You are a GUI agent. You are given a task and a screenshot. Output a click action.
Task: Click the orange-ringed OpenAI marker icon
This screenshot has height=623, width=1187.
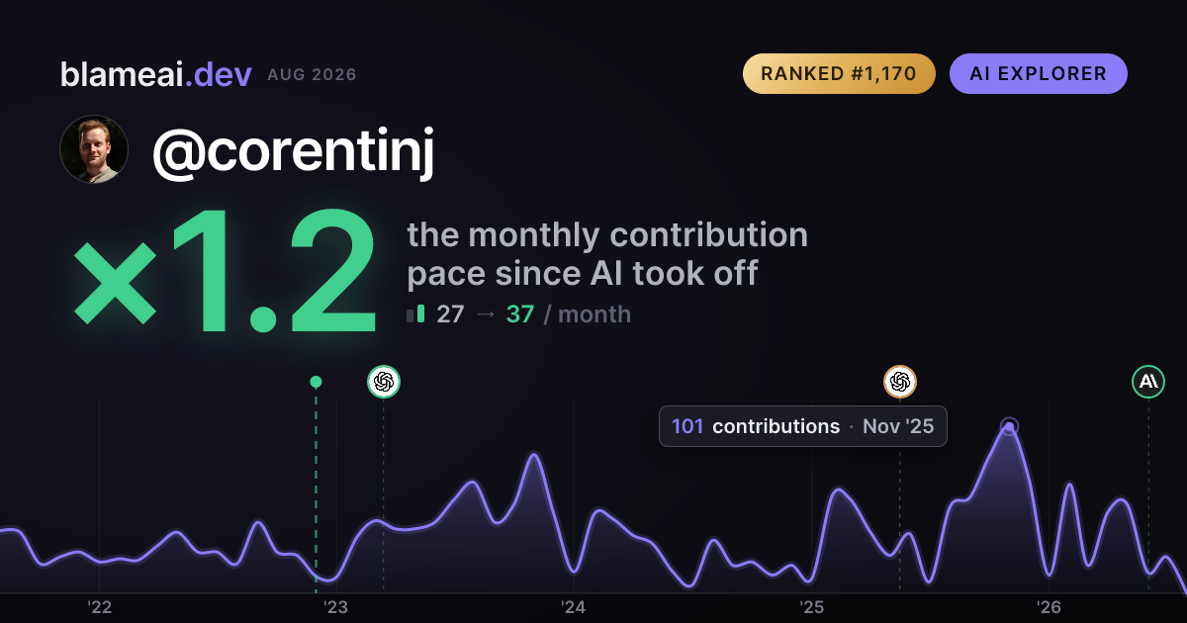[x=899, y=381]
